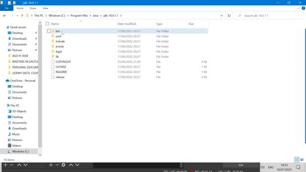
Task: Open Windows (C:) drive in sidebar
Action: point(20,151)
